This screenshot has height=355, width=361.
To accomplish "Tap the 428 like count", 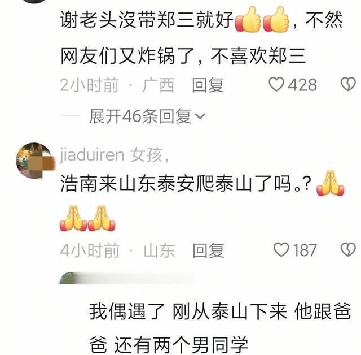I will click(x=302, y=85).
